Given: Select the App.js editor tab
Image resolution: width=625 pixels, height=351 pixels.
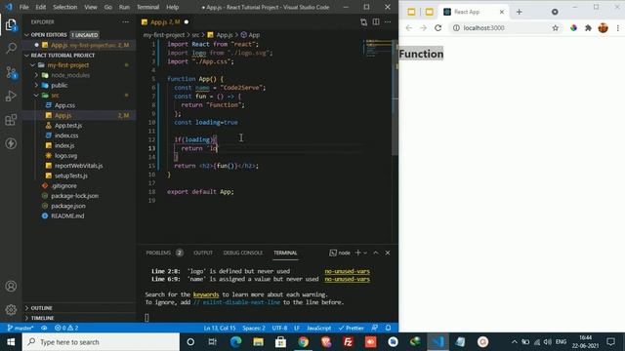Looking at the screenshot, I should click(165, 21).
